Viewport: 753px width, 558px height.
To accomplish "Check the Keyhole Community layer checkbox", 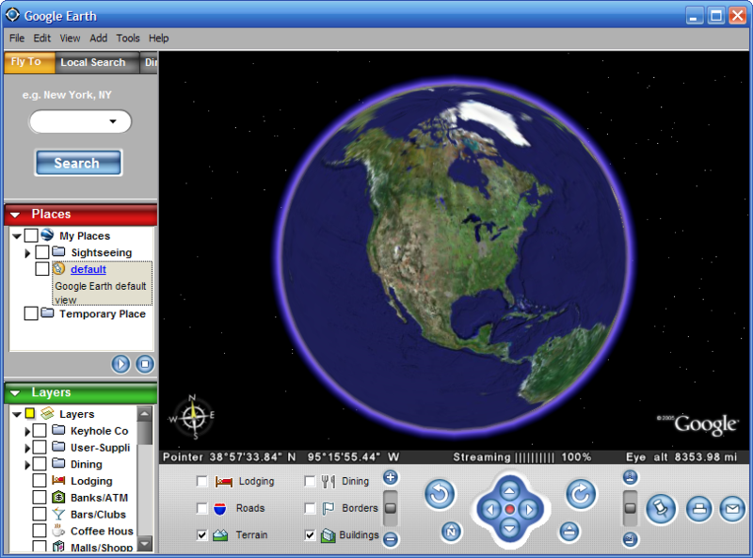I will coord(40,431).
